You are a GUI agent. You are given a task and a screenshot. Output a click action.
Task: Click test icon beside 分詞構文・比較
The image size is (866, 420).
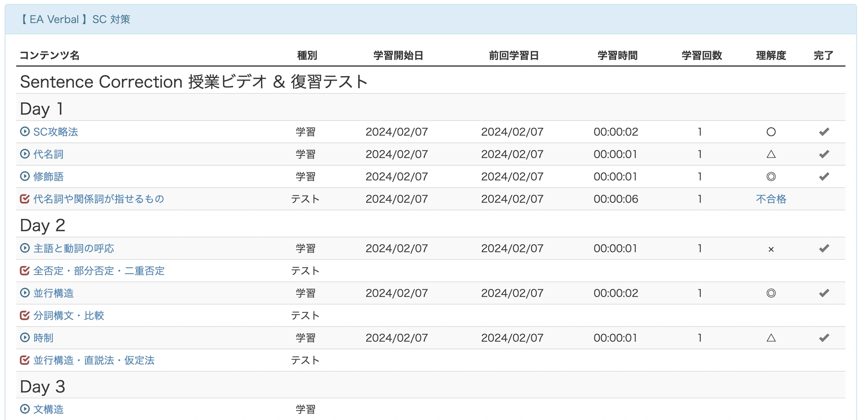point(25,316)
